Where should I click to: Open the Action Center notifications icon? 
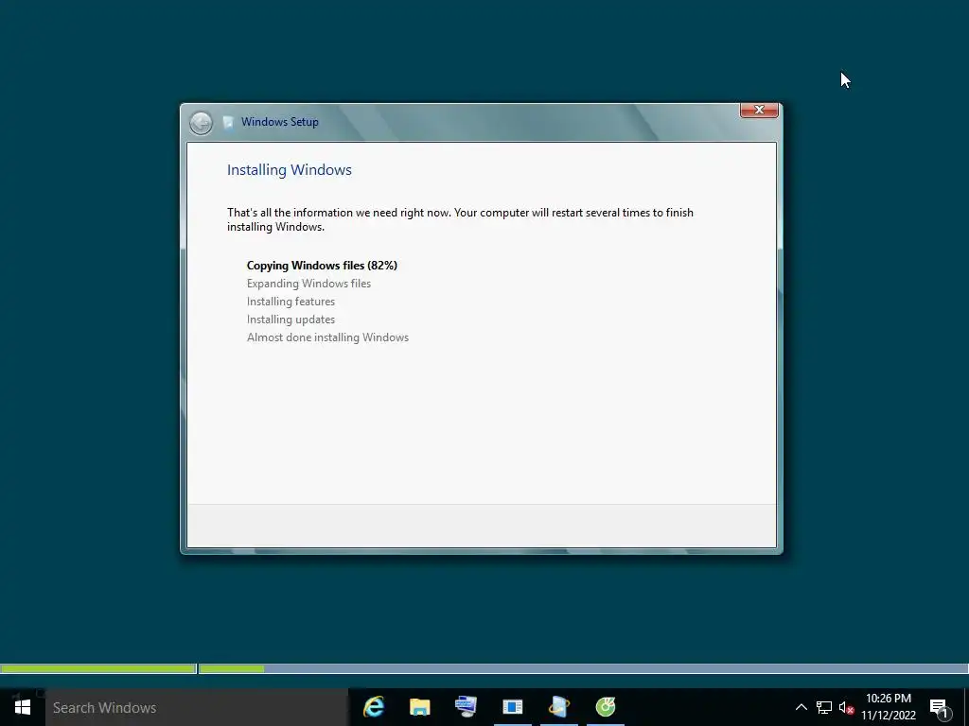point(939,708)
